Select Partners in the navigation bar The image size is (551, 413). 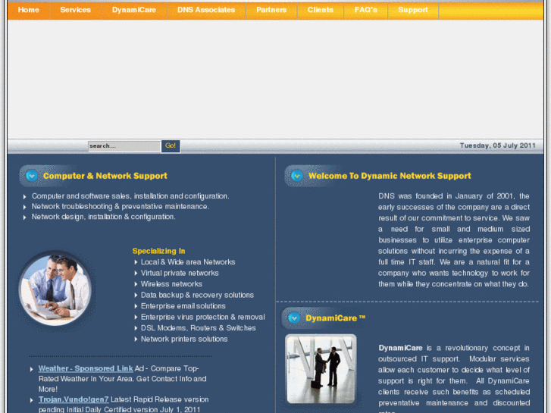[x=271, y=10]
